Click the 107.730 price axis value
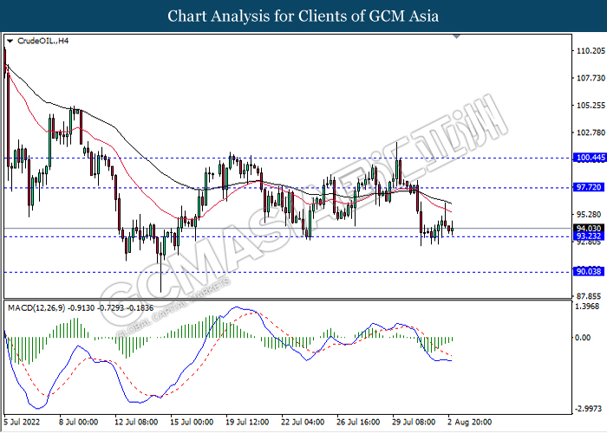 click(591, 78)
